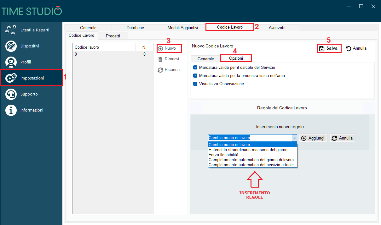Switch to the Database tab
381x225 pixels.
tap(135, 28)
